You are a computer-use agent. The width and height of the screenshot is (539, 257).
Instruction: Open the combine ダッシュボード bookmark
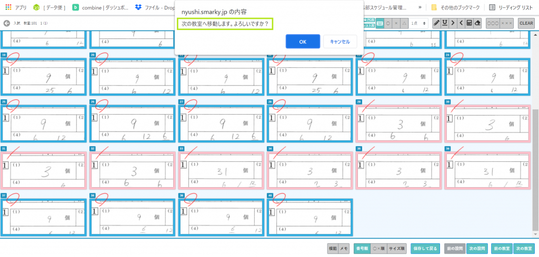tap(101, 7)
